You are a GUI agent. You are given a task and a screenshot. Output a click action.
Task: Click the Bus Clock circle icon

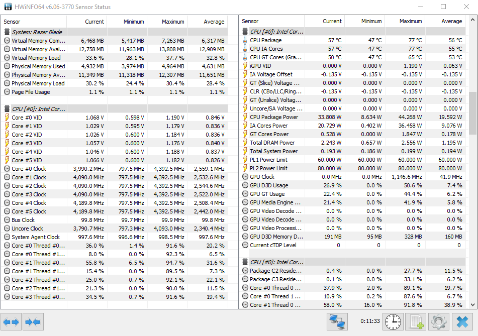(x=7, y=220)
